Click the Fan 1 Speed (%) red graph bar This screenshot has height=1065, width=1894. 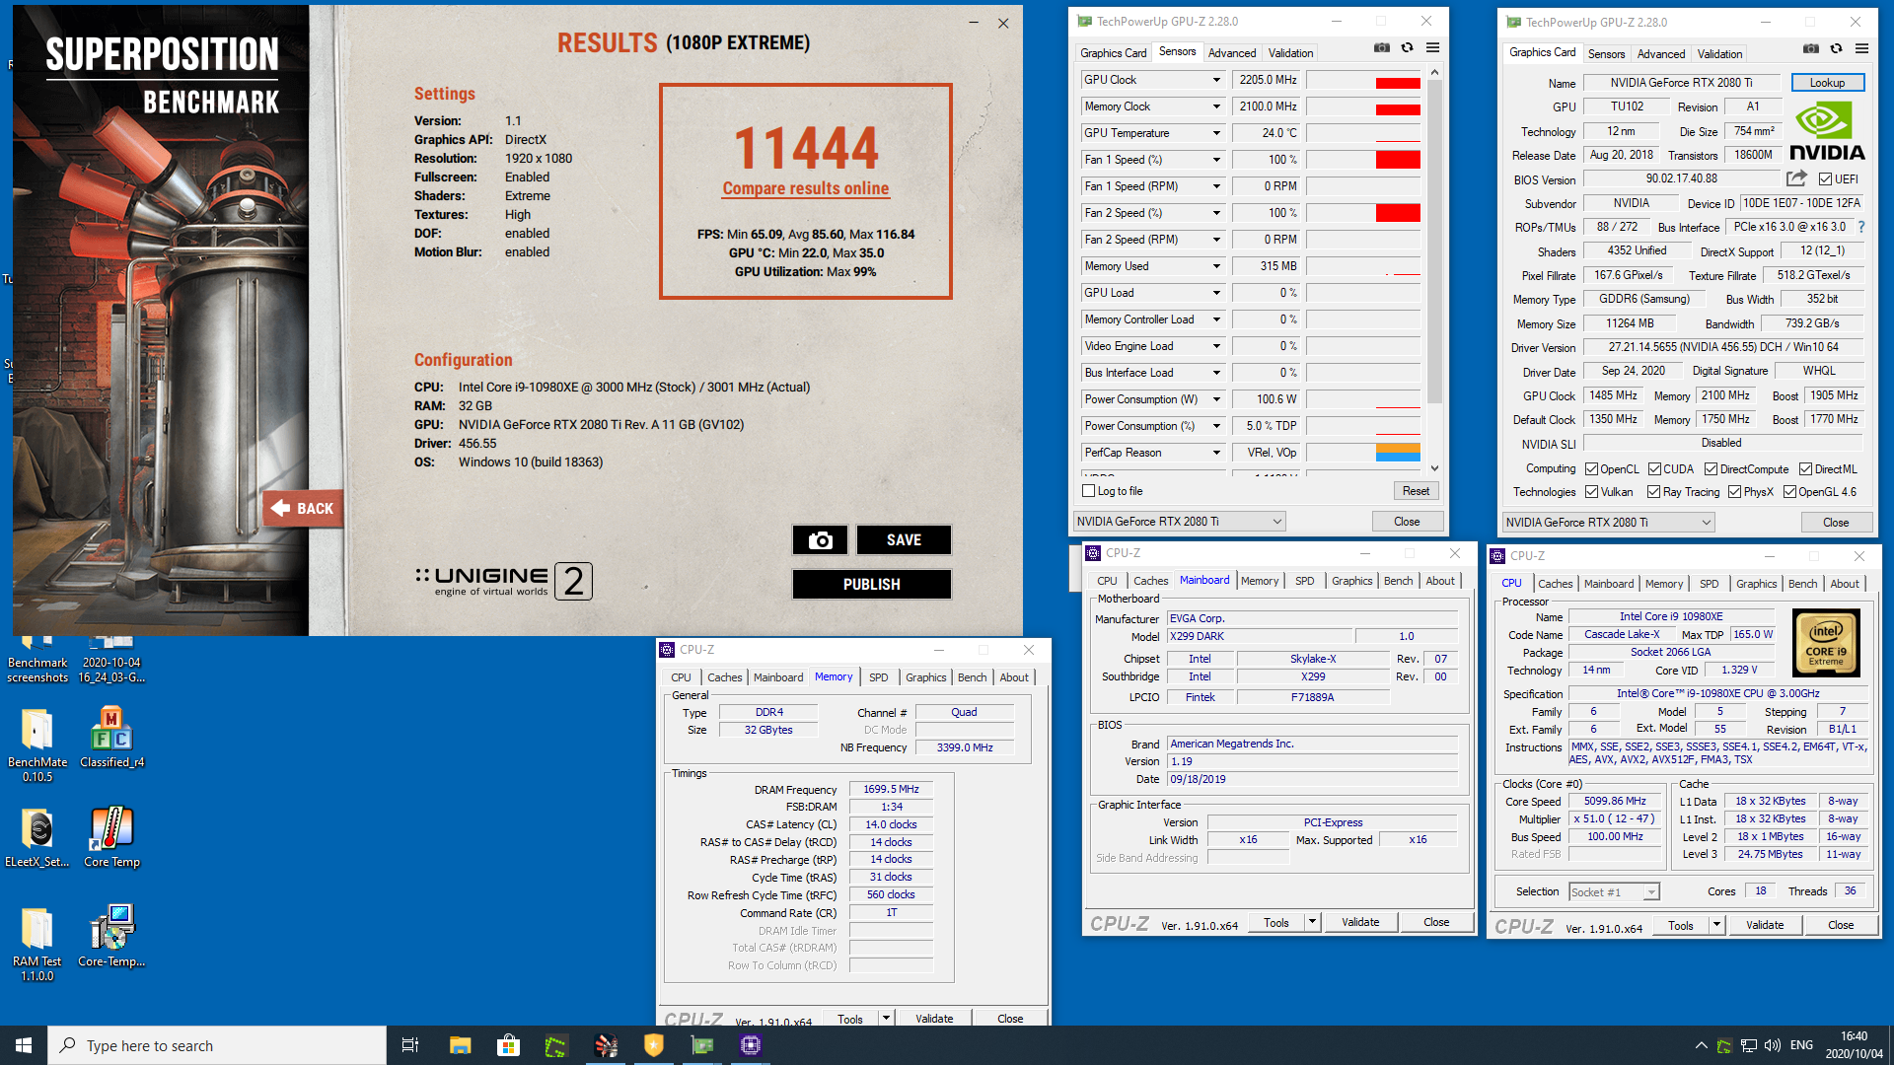click(x=1398, y=160)
